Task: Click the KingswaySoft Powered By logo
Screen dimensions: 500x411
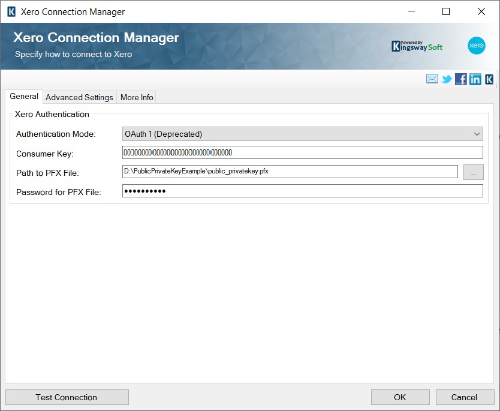Action: [x=417, y=46]
